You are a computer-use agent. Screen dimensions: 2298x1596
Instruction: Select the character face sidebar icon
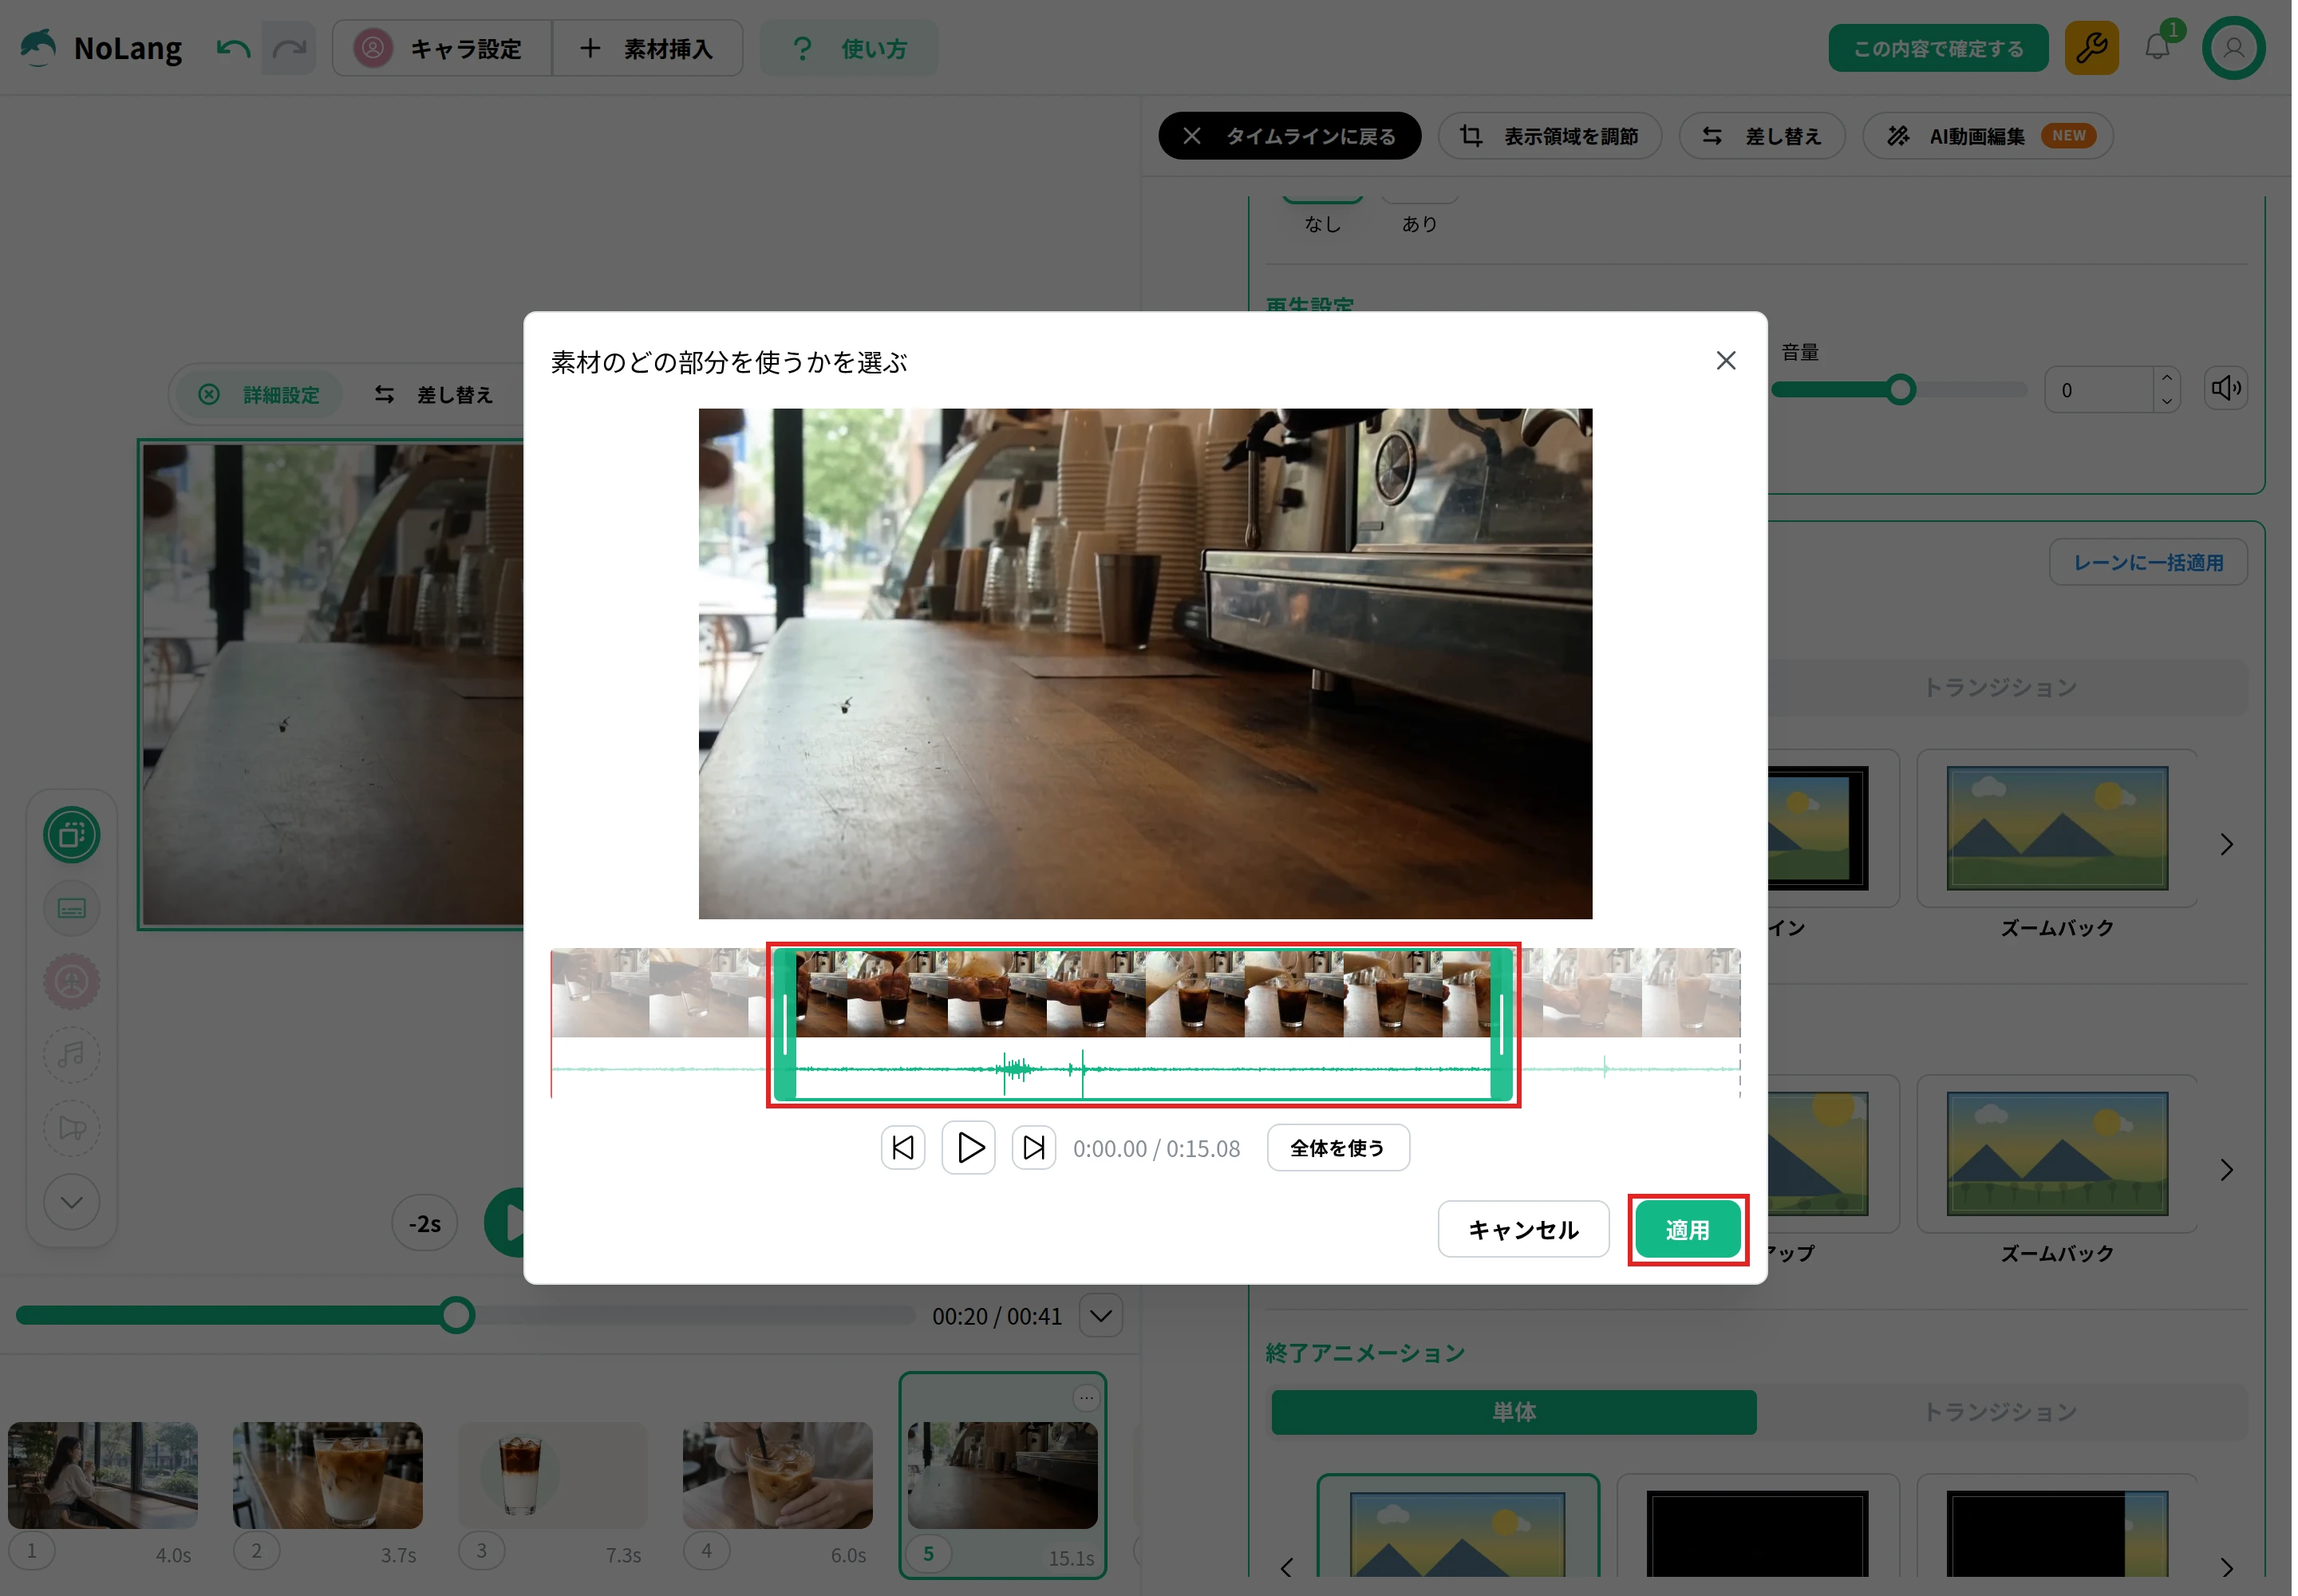pyautogui.click(x=72, y=982)
